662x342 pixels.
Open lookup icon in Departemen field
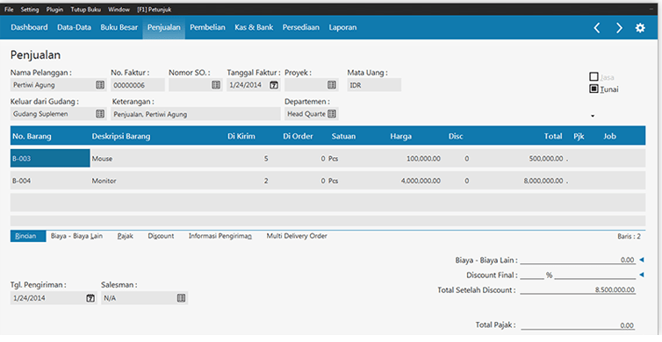point(332,114)
